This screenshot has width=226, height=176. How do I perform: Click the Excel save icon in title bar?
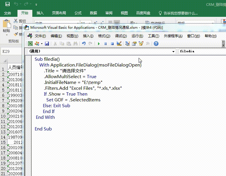click(8, 4)
